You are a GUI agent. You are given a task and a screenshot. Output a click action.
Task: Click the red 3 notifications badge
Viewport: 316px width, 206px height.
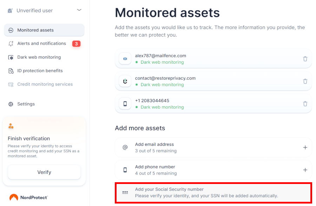(76, 44)
